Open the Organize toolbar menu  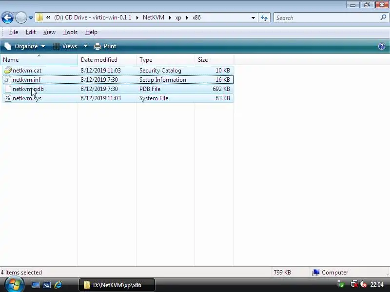point(25,46)
